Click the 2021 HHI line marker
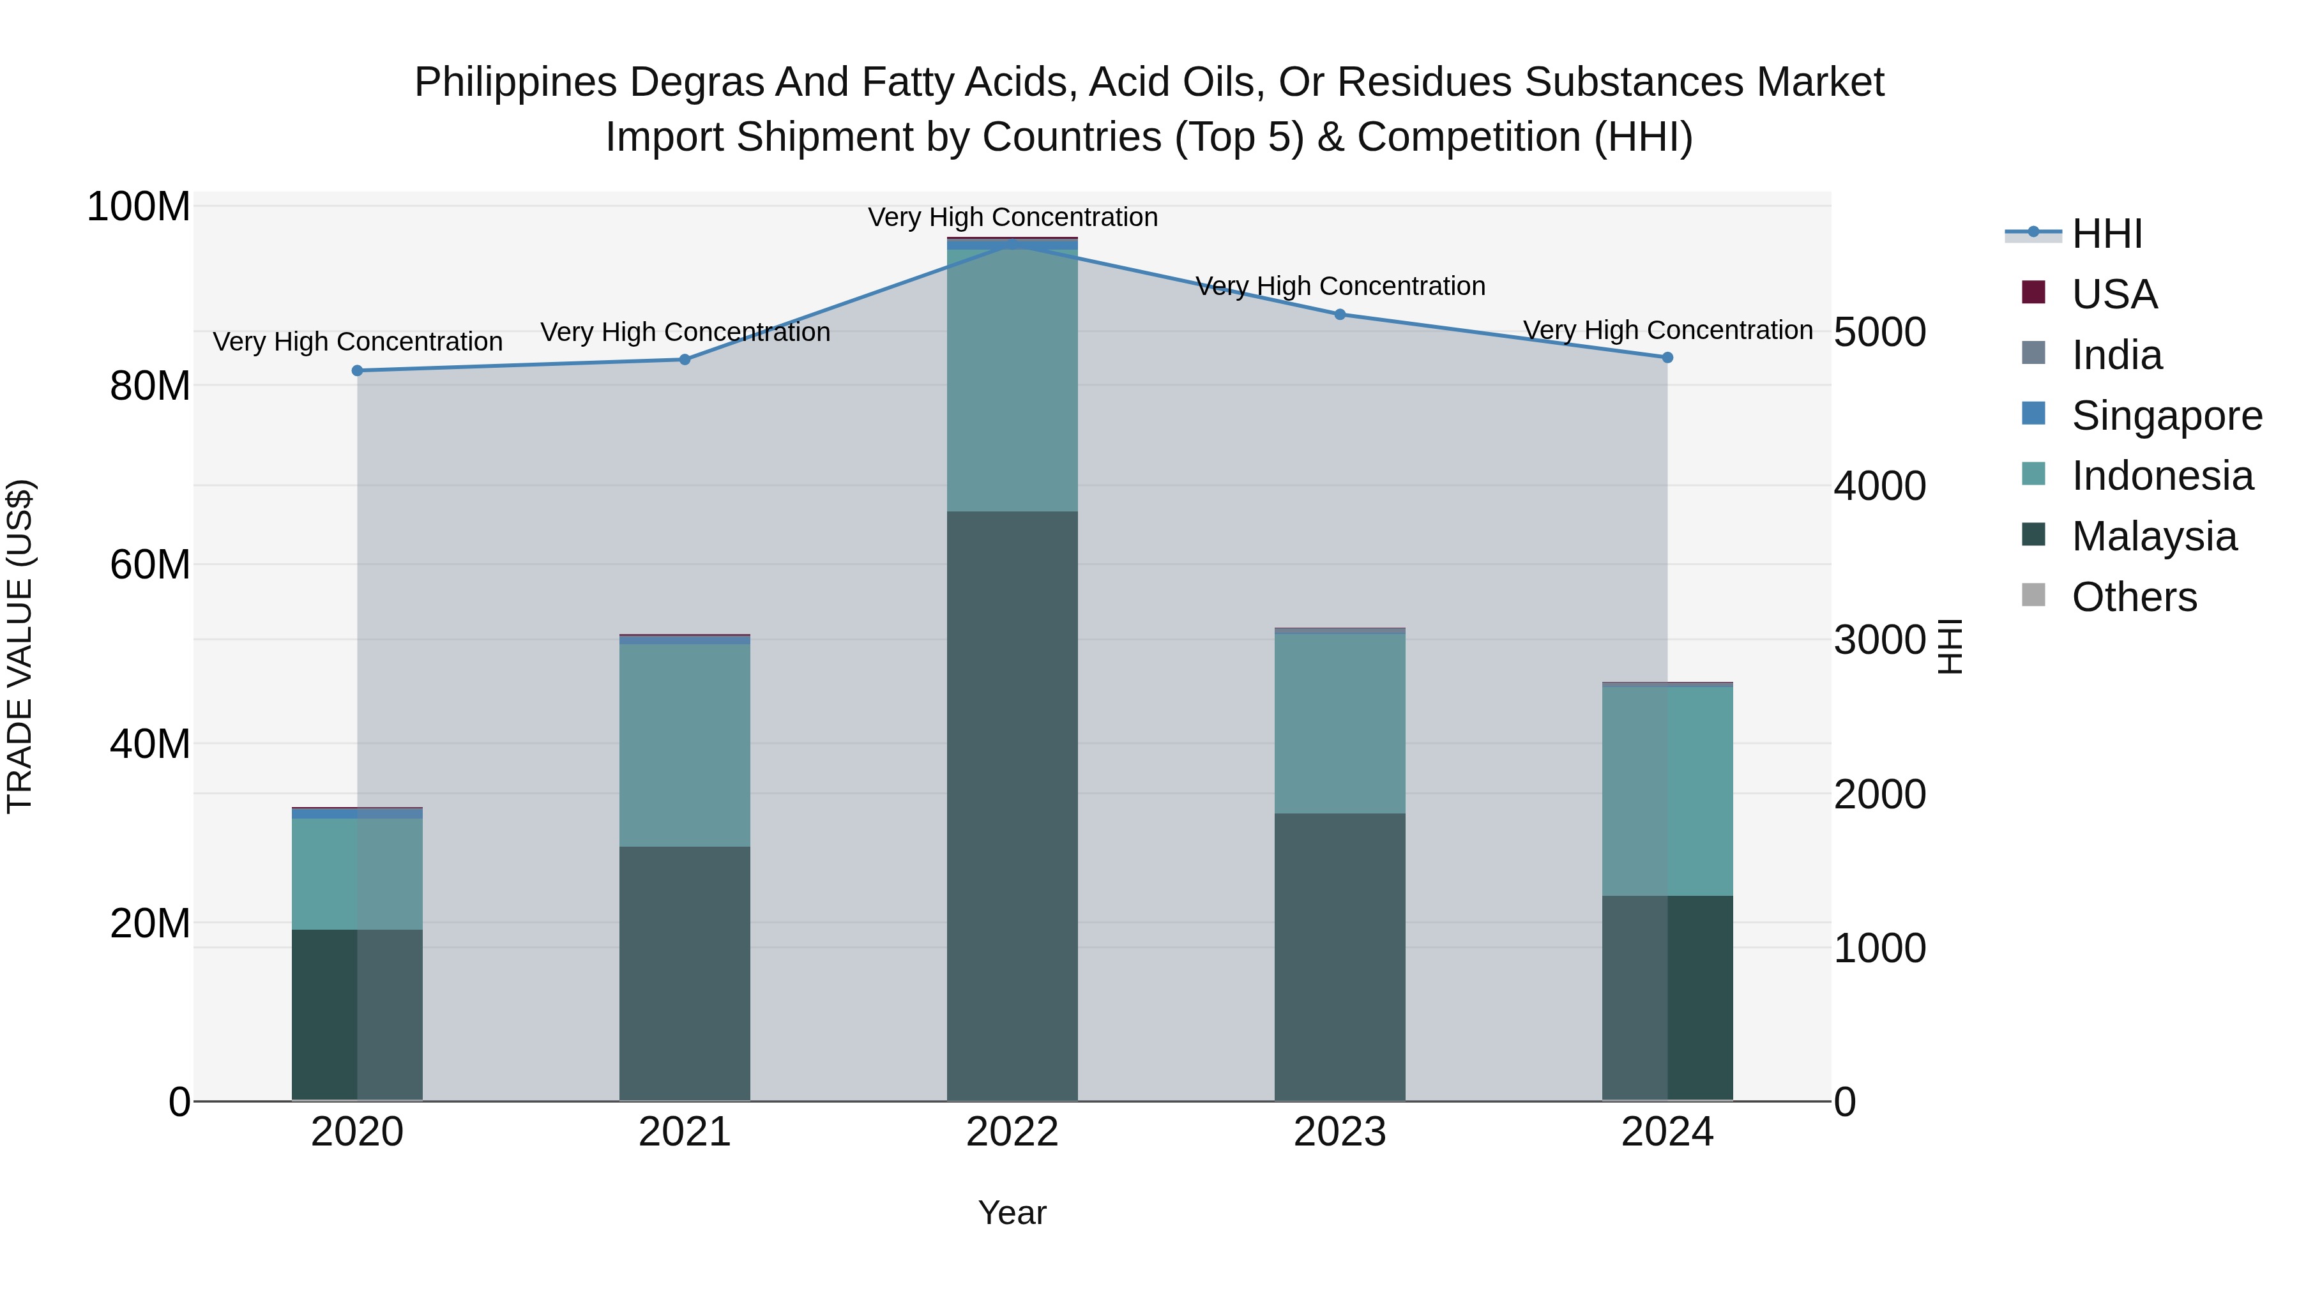Viewport: 2299px width, 1293px height. (x=685, y=359)
